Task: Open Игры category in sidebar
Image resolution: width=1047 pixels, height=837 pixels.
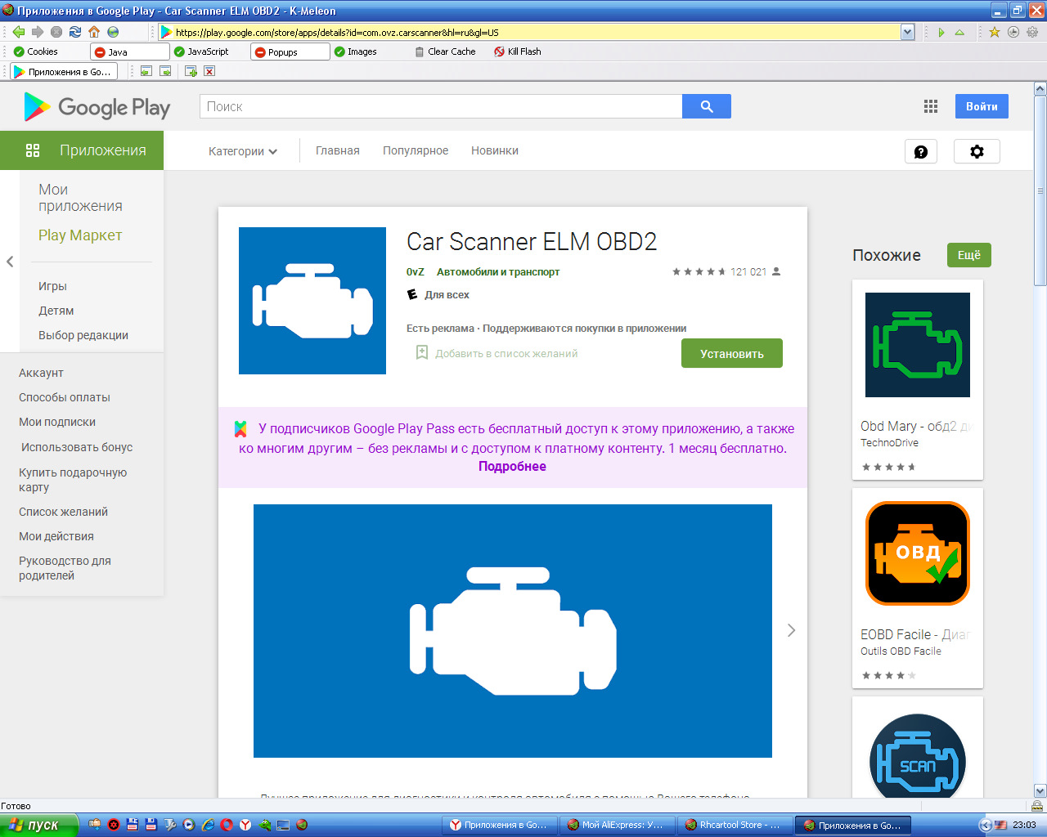Action: (52, 286)
